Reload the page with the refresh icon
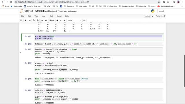The width and height of the screenshot is (185, 104). click(11, 2)
